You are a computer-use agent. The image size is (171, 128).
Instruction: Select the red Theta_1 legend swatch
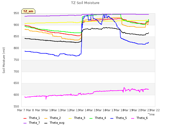25,118
